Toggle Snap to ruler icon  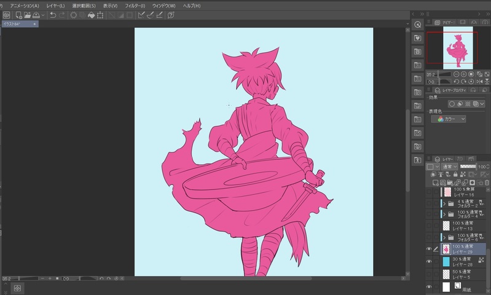(141, 15)
